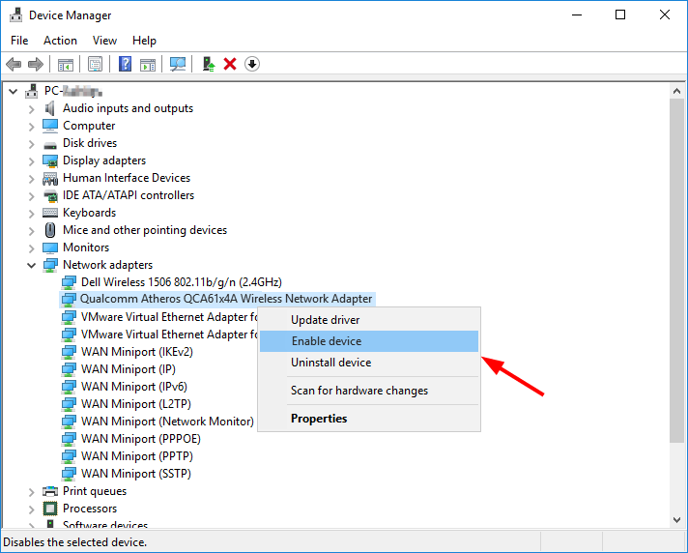
Task: Click the Back arrow in toolbar
Action: point(14,64)
